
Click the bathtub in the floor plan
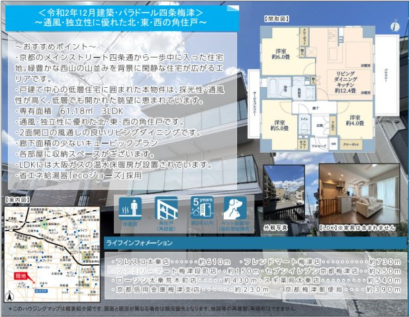273,88
